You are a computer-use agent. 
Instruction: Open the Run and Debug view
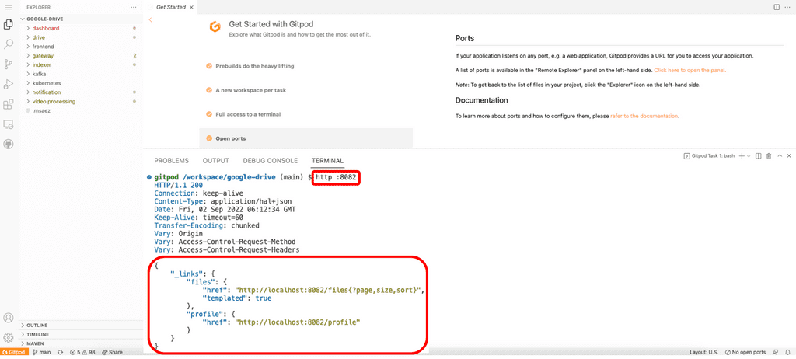point(9,84)
